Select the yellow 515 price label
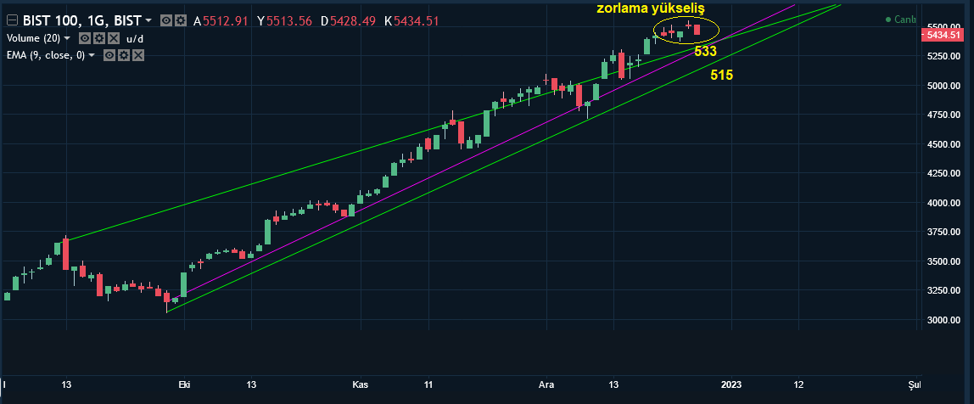This screenshot has width=974, height=404. coord(722,76)
